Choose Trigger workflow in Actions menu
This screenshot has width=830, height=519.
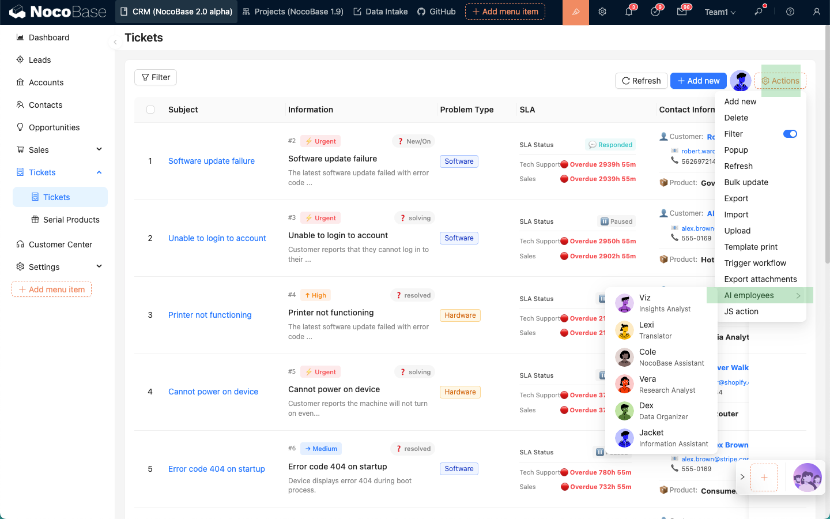[x=755, y=263]
